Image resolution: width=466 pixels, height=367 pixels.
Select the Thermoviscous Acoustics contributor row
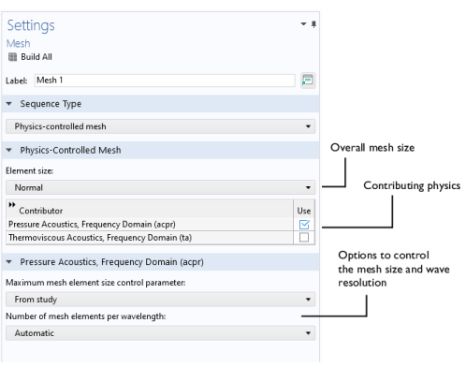(x=150, y=238)
